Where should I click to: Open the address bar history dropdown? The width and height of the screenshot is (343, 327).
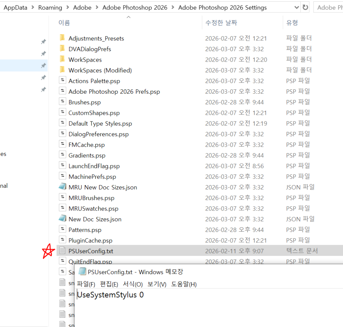click(x=297, y=7)
